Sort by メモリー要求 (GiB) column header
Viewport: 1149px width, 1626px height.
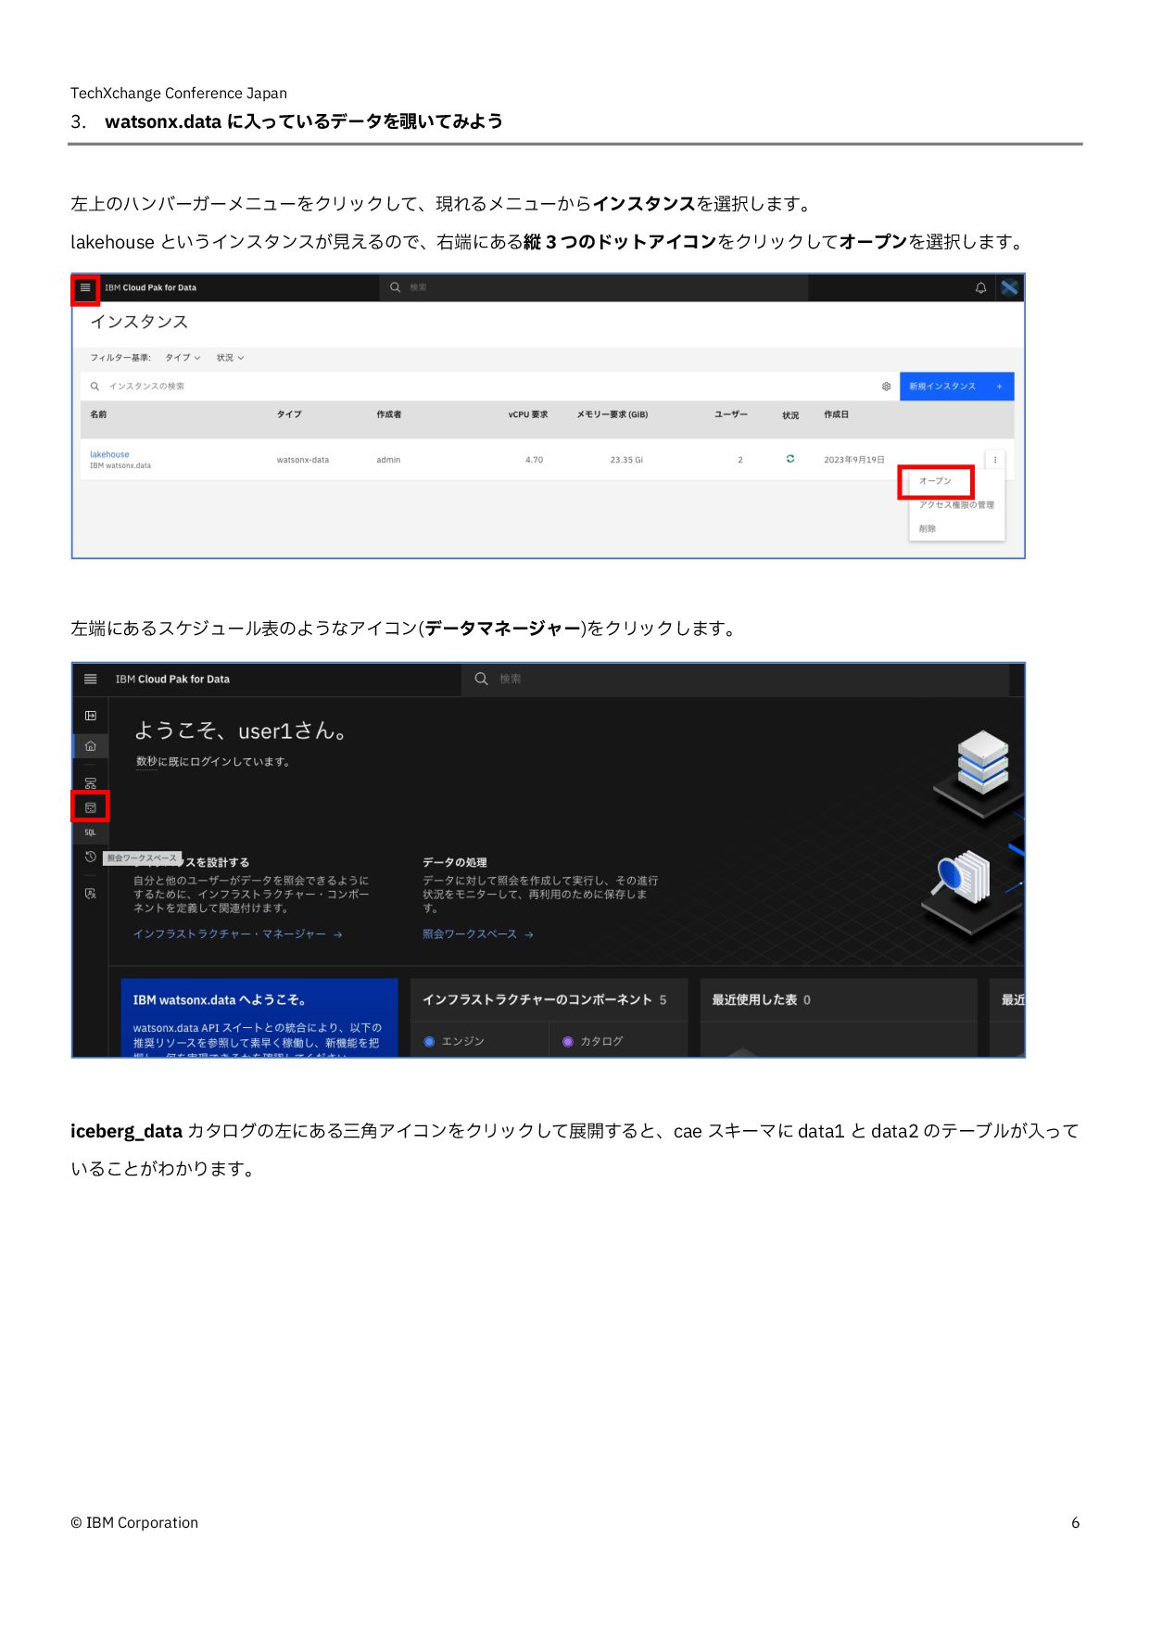tap(612, 415)
